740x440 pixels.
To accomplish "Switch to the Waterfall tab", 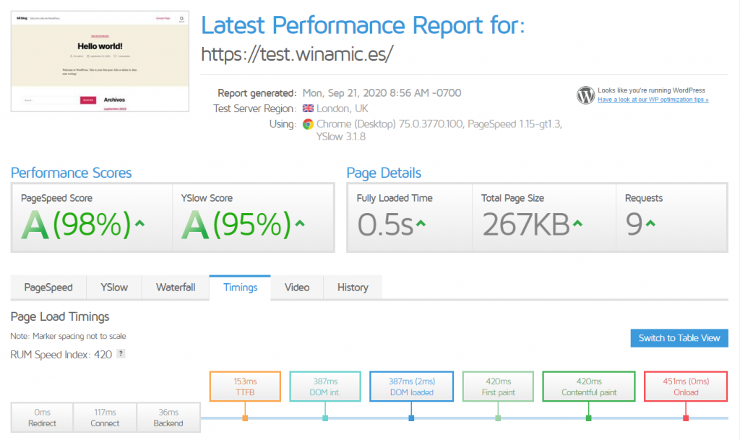I will click(176, 288).
